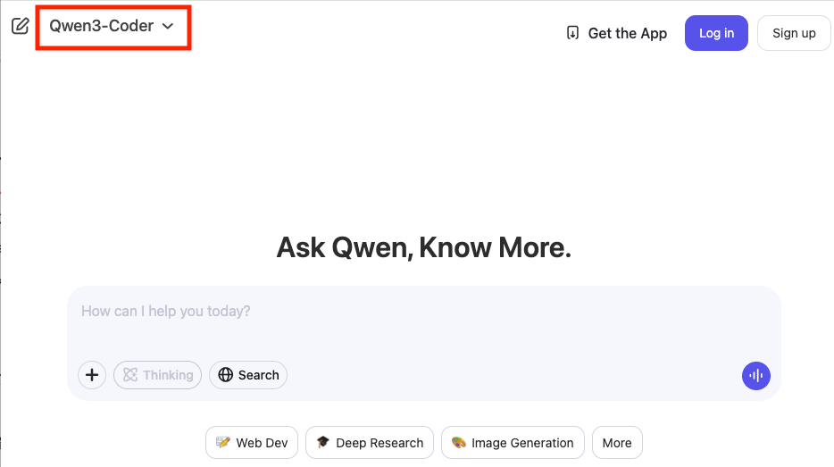
Task: Select the Deep Research suggestion chip
Action: coord(370,443)
